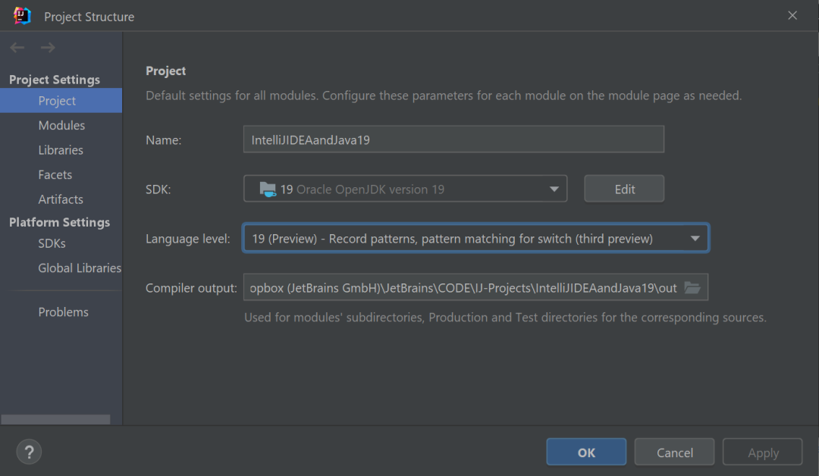Viewport: 819px width, 476px height.
Task: Click the JDK folder icon in SDK field
Action: [x=268, y=189]
